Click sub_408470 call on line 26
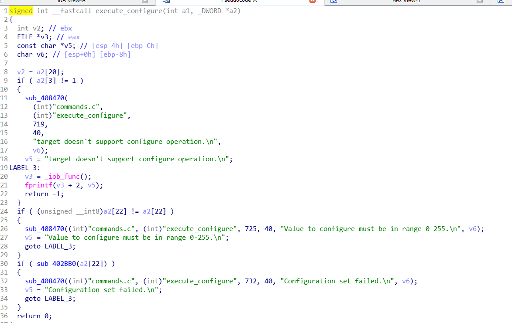Screen dimensions: 512x323 (45, 229)
